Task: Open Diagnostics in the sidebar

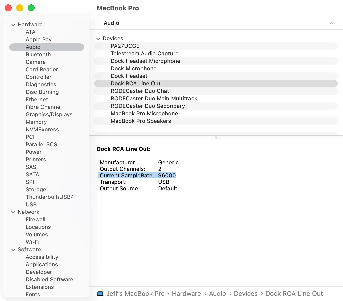Action: click(41, 85)
